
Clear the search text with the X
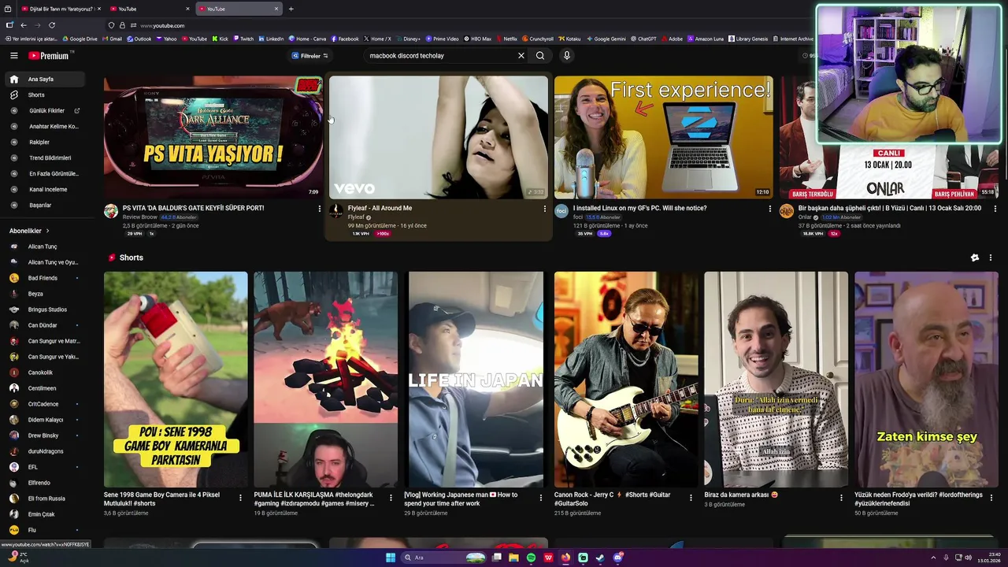tap(521, 56)
